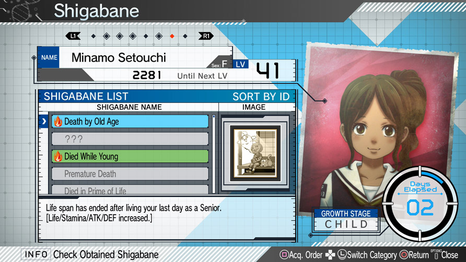Screen dimensions: 466x262
Task: Click the flame icon beside Death by Old Age
Action: 58,122
